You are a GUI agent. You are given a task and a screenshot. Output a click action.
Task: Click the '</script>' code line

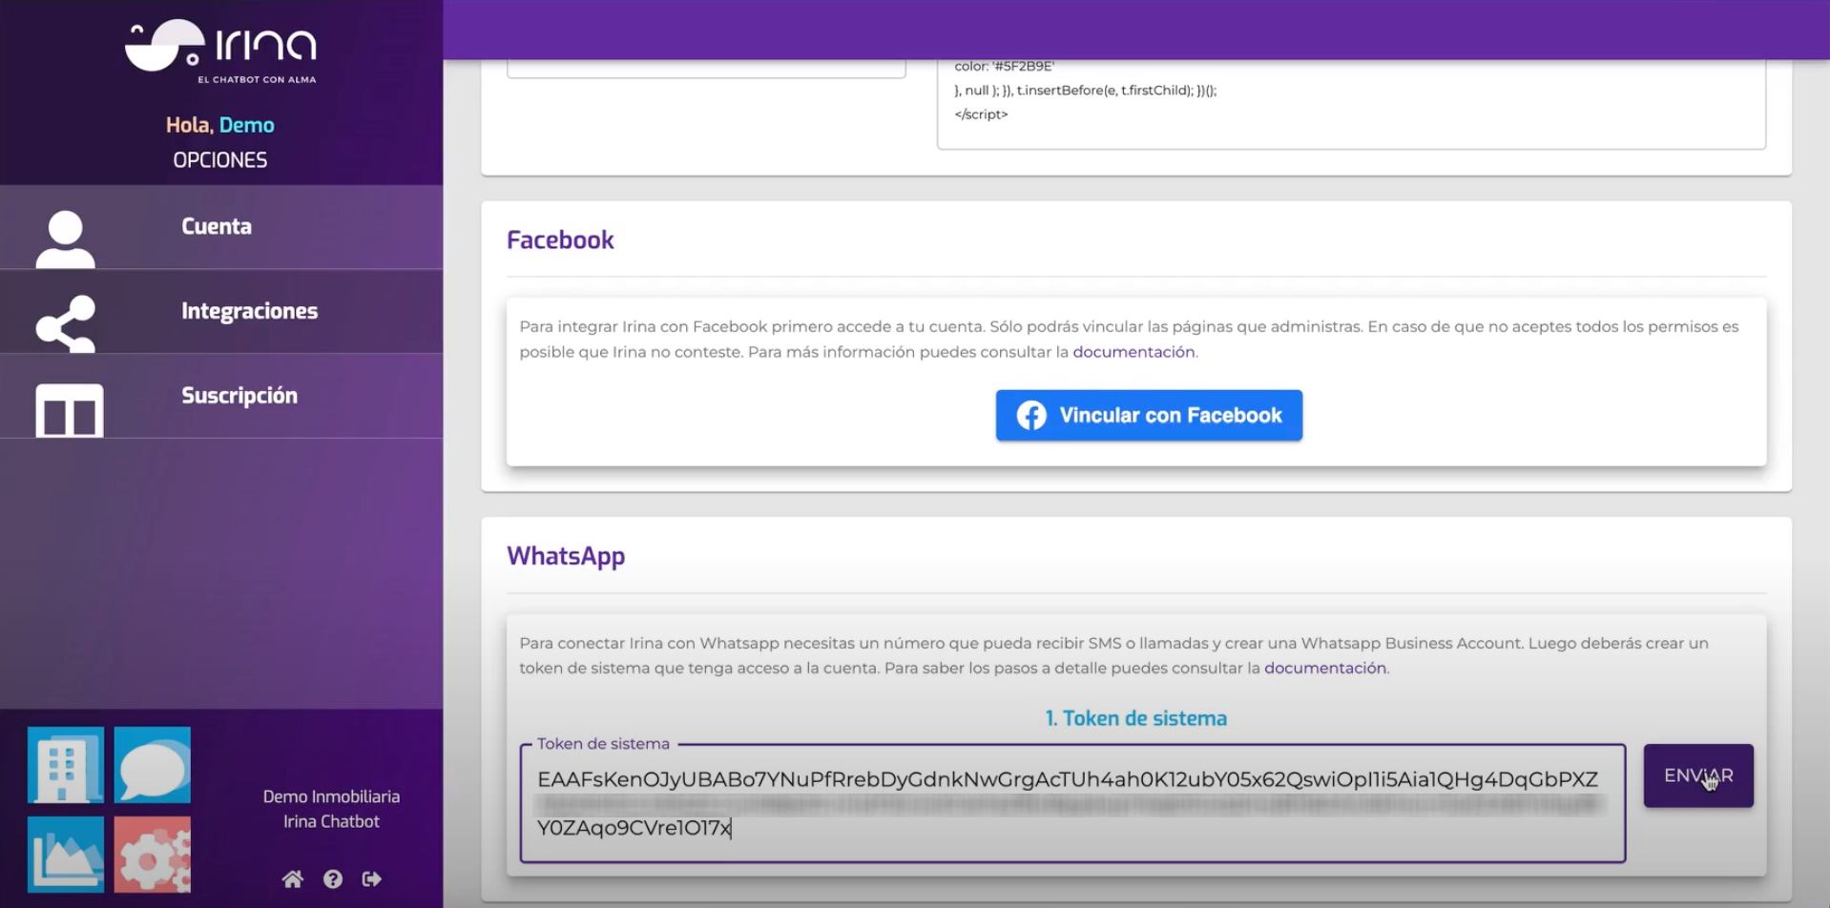pyautogui.click(x=981, y=114)
